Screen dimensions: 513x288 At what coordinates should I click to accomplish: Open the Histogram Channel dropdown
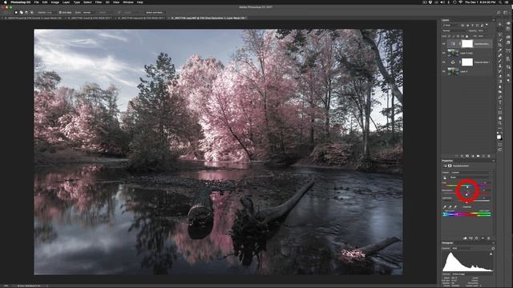click(x=463, y=248)
